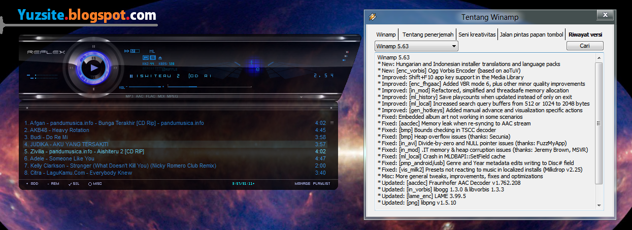
Task: Open the playlist REM menu
Action: pyautogui.click(x=53, y=183)
